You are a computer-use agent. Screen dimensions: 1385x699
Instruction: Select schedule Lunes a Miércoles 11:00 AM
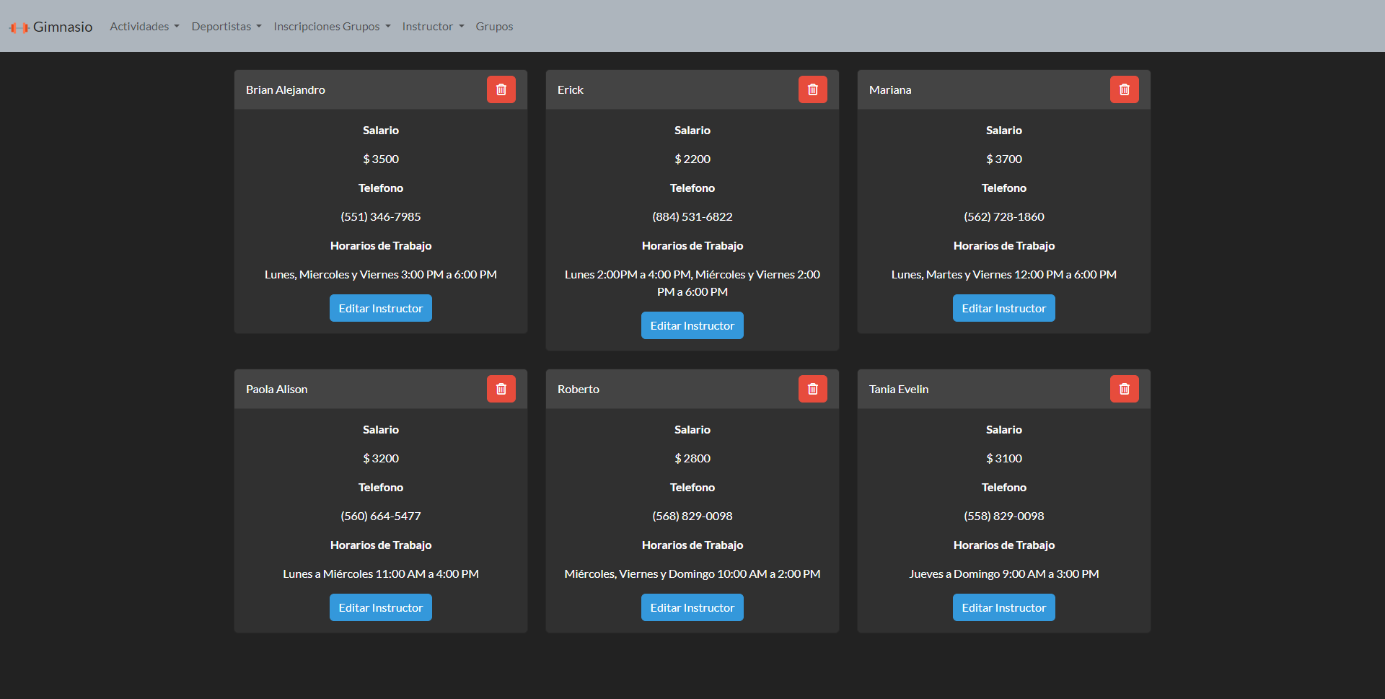[381, 573]
